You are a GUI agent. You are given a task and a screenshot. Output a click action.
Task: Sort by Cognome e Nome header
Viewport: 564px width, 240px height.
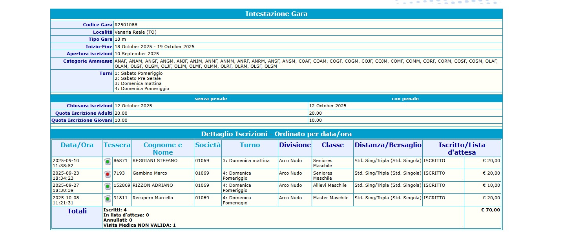point(163,148)
